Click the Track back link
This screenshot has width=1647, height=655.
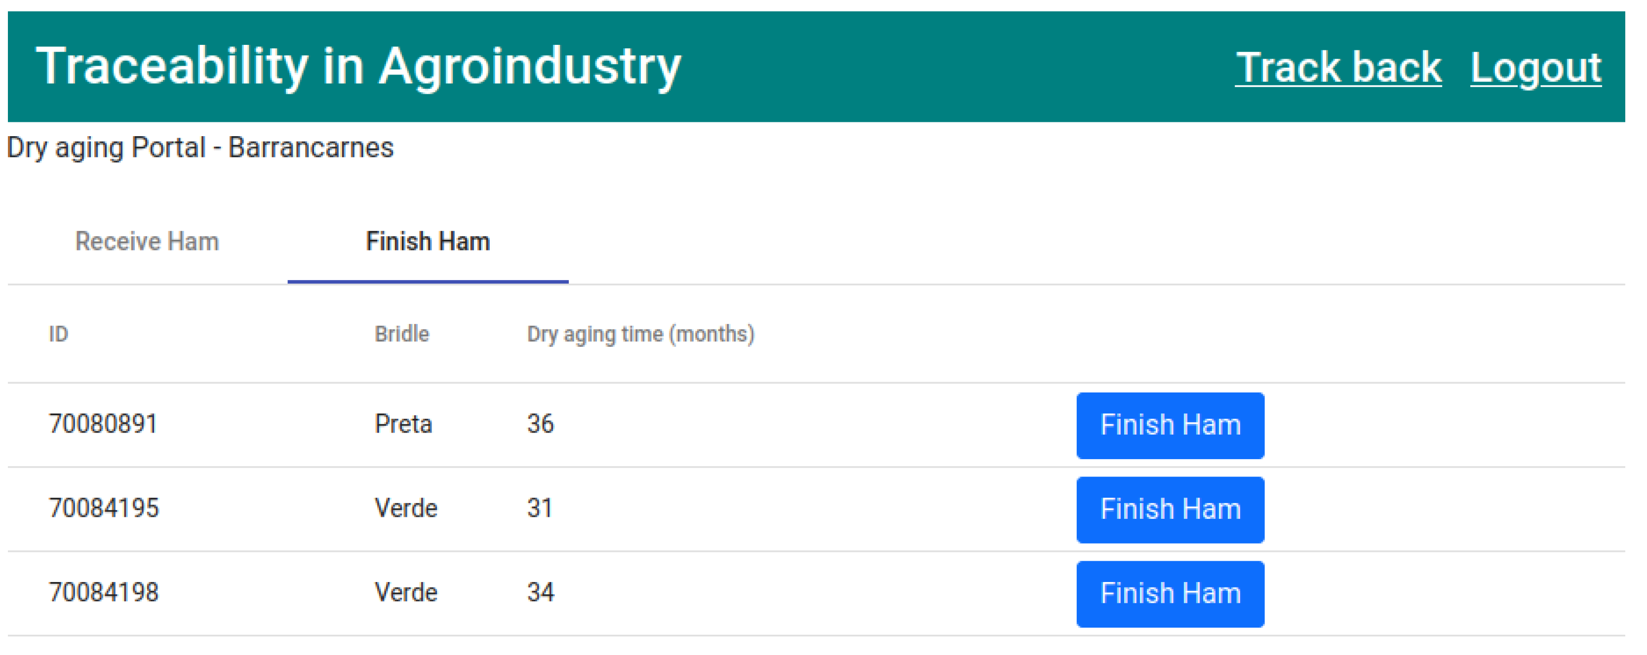[x=1337, y=68]
